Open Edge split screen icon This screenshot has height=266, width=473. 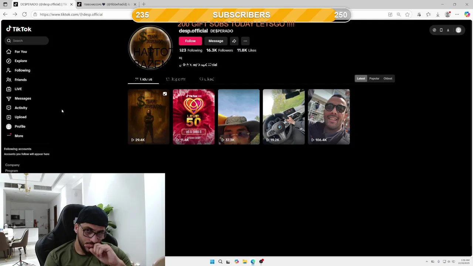coord(390,14)
